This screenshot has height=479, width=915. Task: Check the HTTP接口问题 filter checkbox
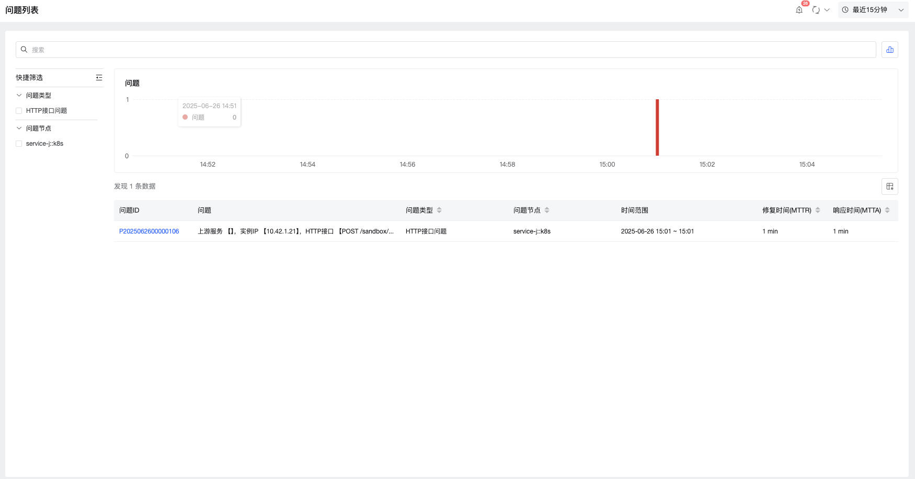click(x=19, y=111)
